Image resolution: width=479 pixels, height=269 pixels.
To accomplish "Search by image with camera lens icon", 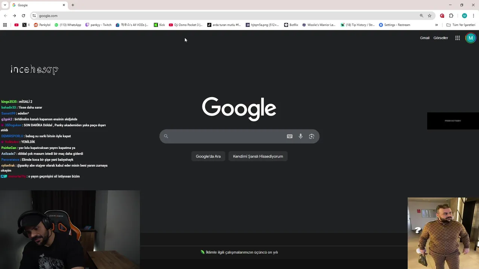I will pos(311,136).
